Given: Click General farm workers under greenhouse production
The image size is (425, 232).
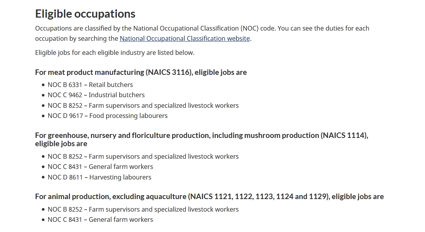Looking at the screenshot, I should 100,167.
